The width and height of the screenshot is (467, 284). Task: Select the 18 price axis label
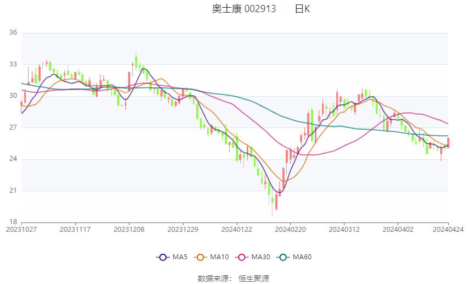click(x=13, y=222)
